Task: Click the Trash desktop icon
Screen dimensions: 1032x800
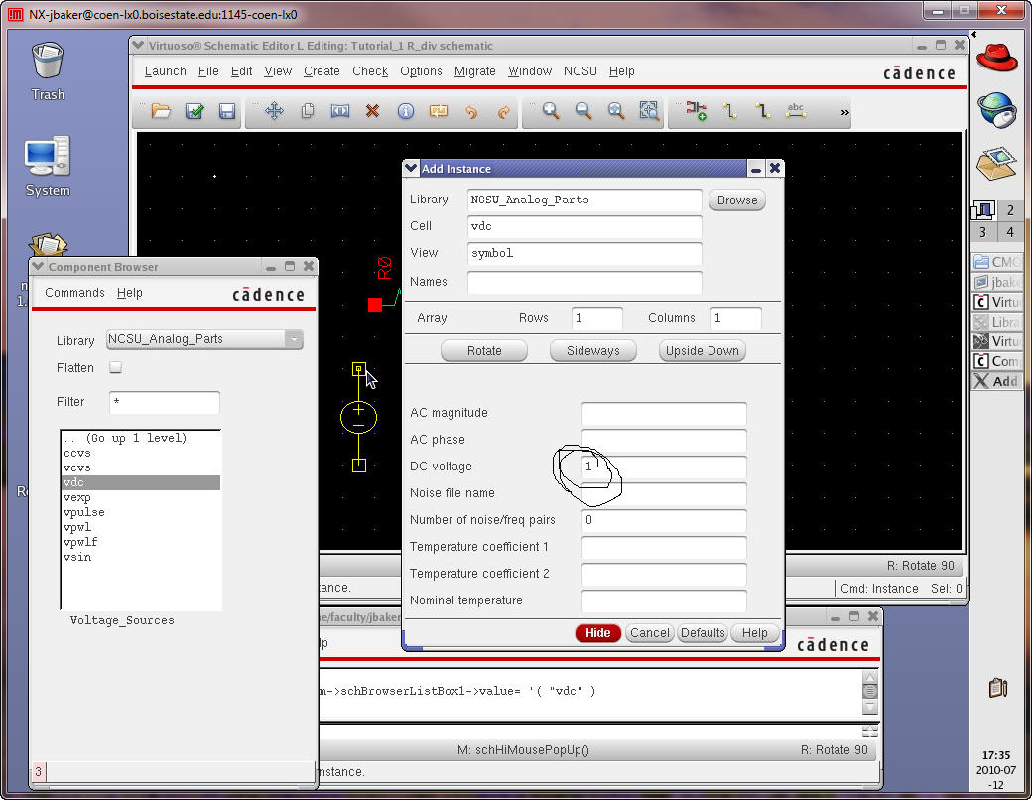Action: click(x=48, y=69)
